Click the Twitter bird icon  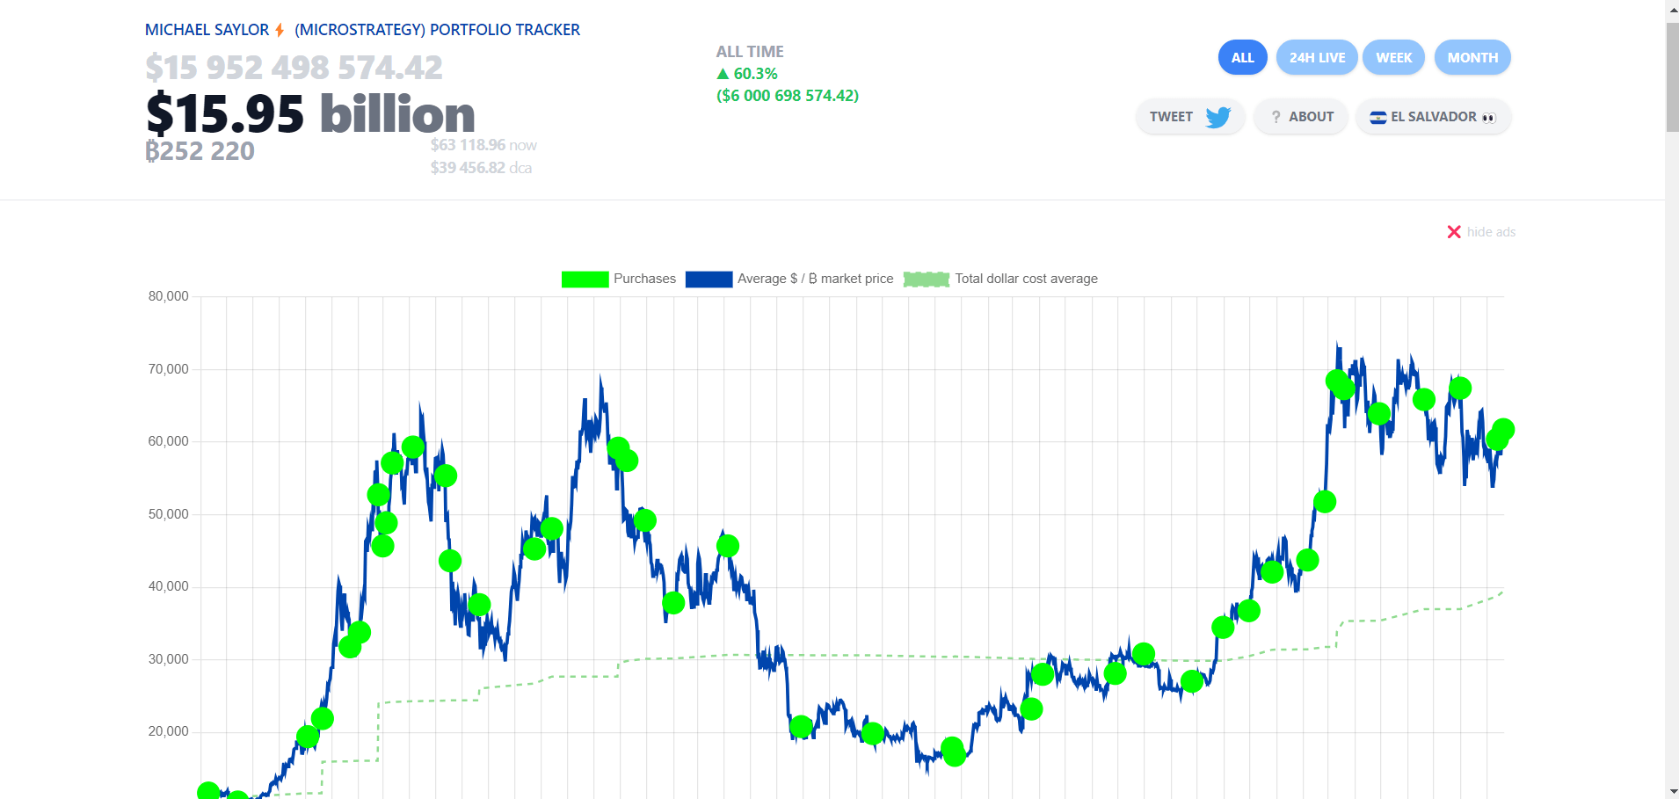point(1217,117)
